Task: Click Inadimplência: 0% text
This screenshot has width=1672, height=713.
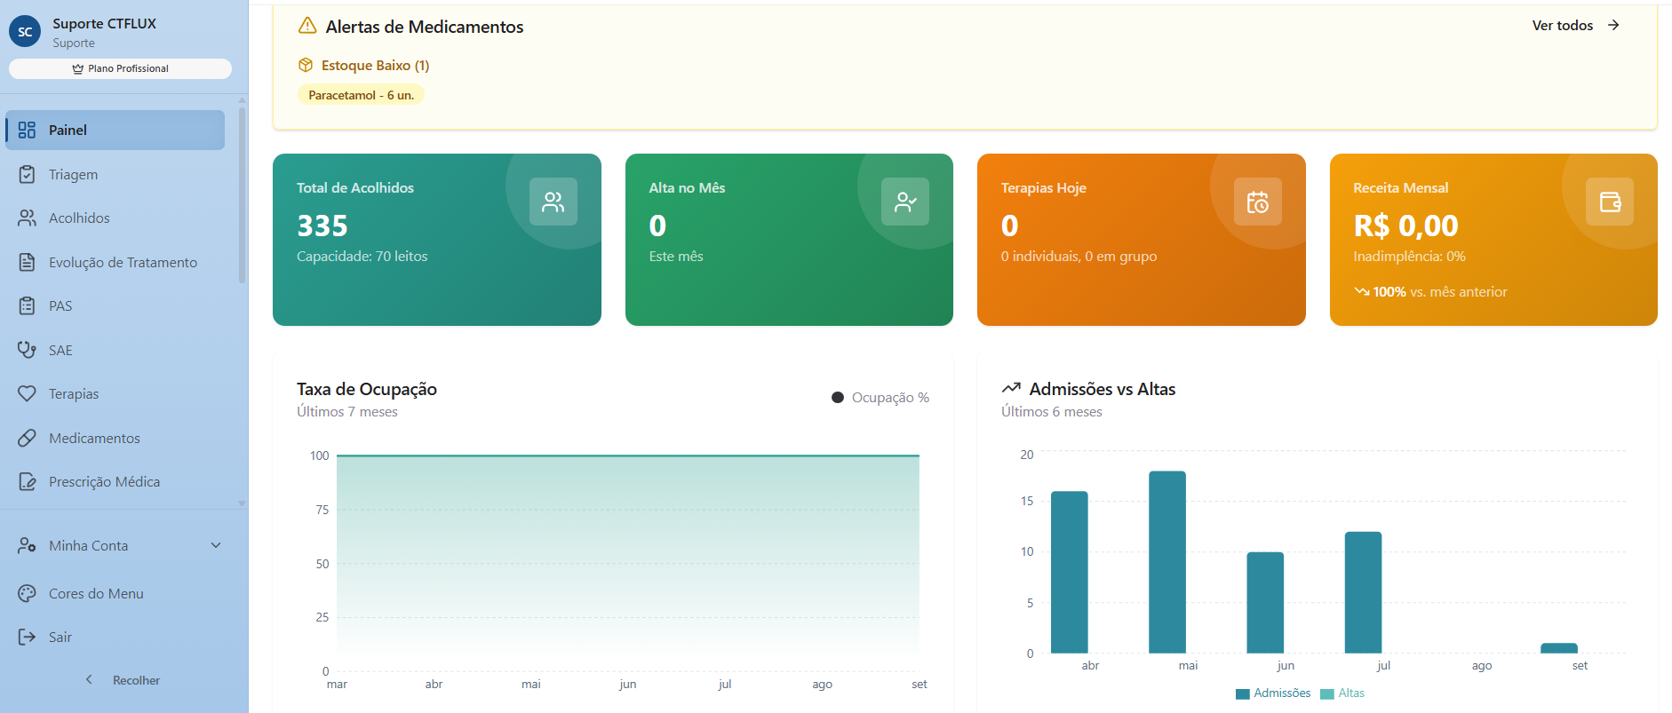Action: coord(1409,256)
